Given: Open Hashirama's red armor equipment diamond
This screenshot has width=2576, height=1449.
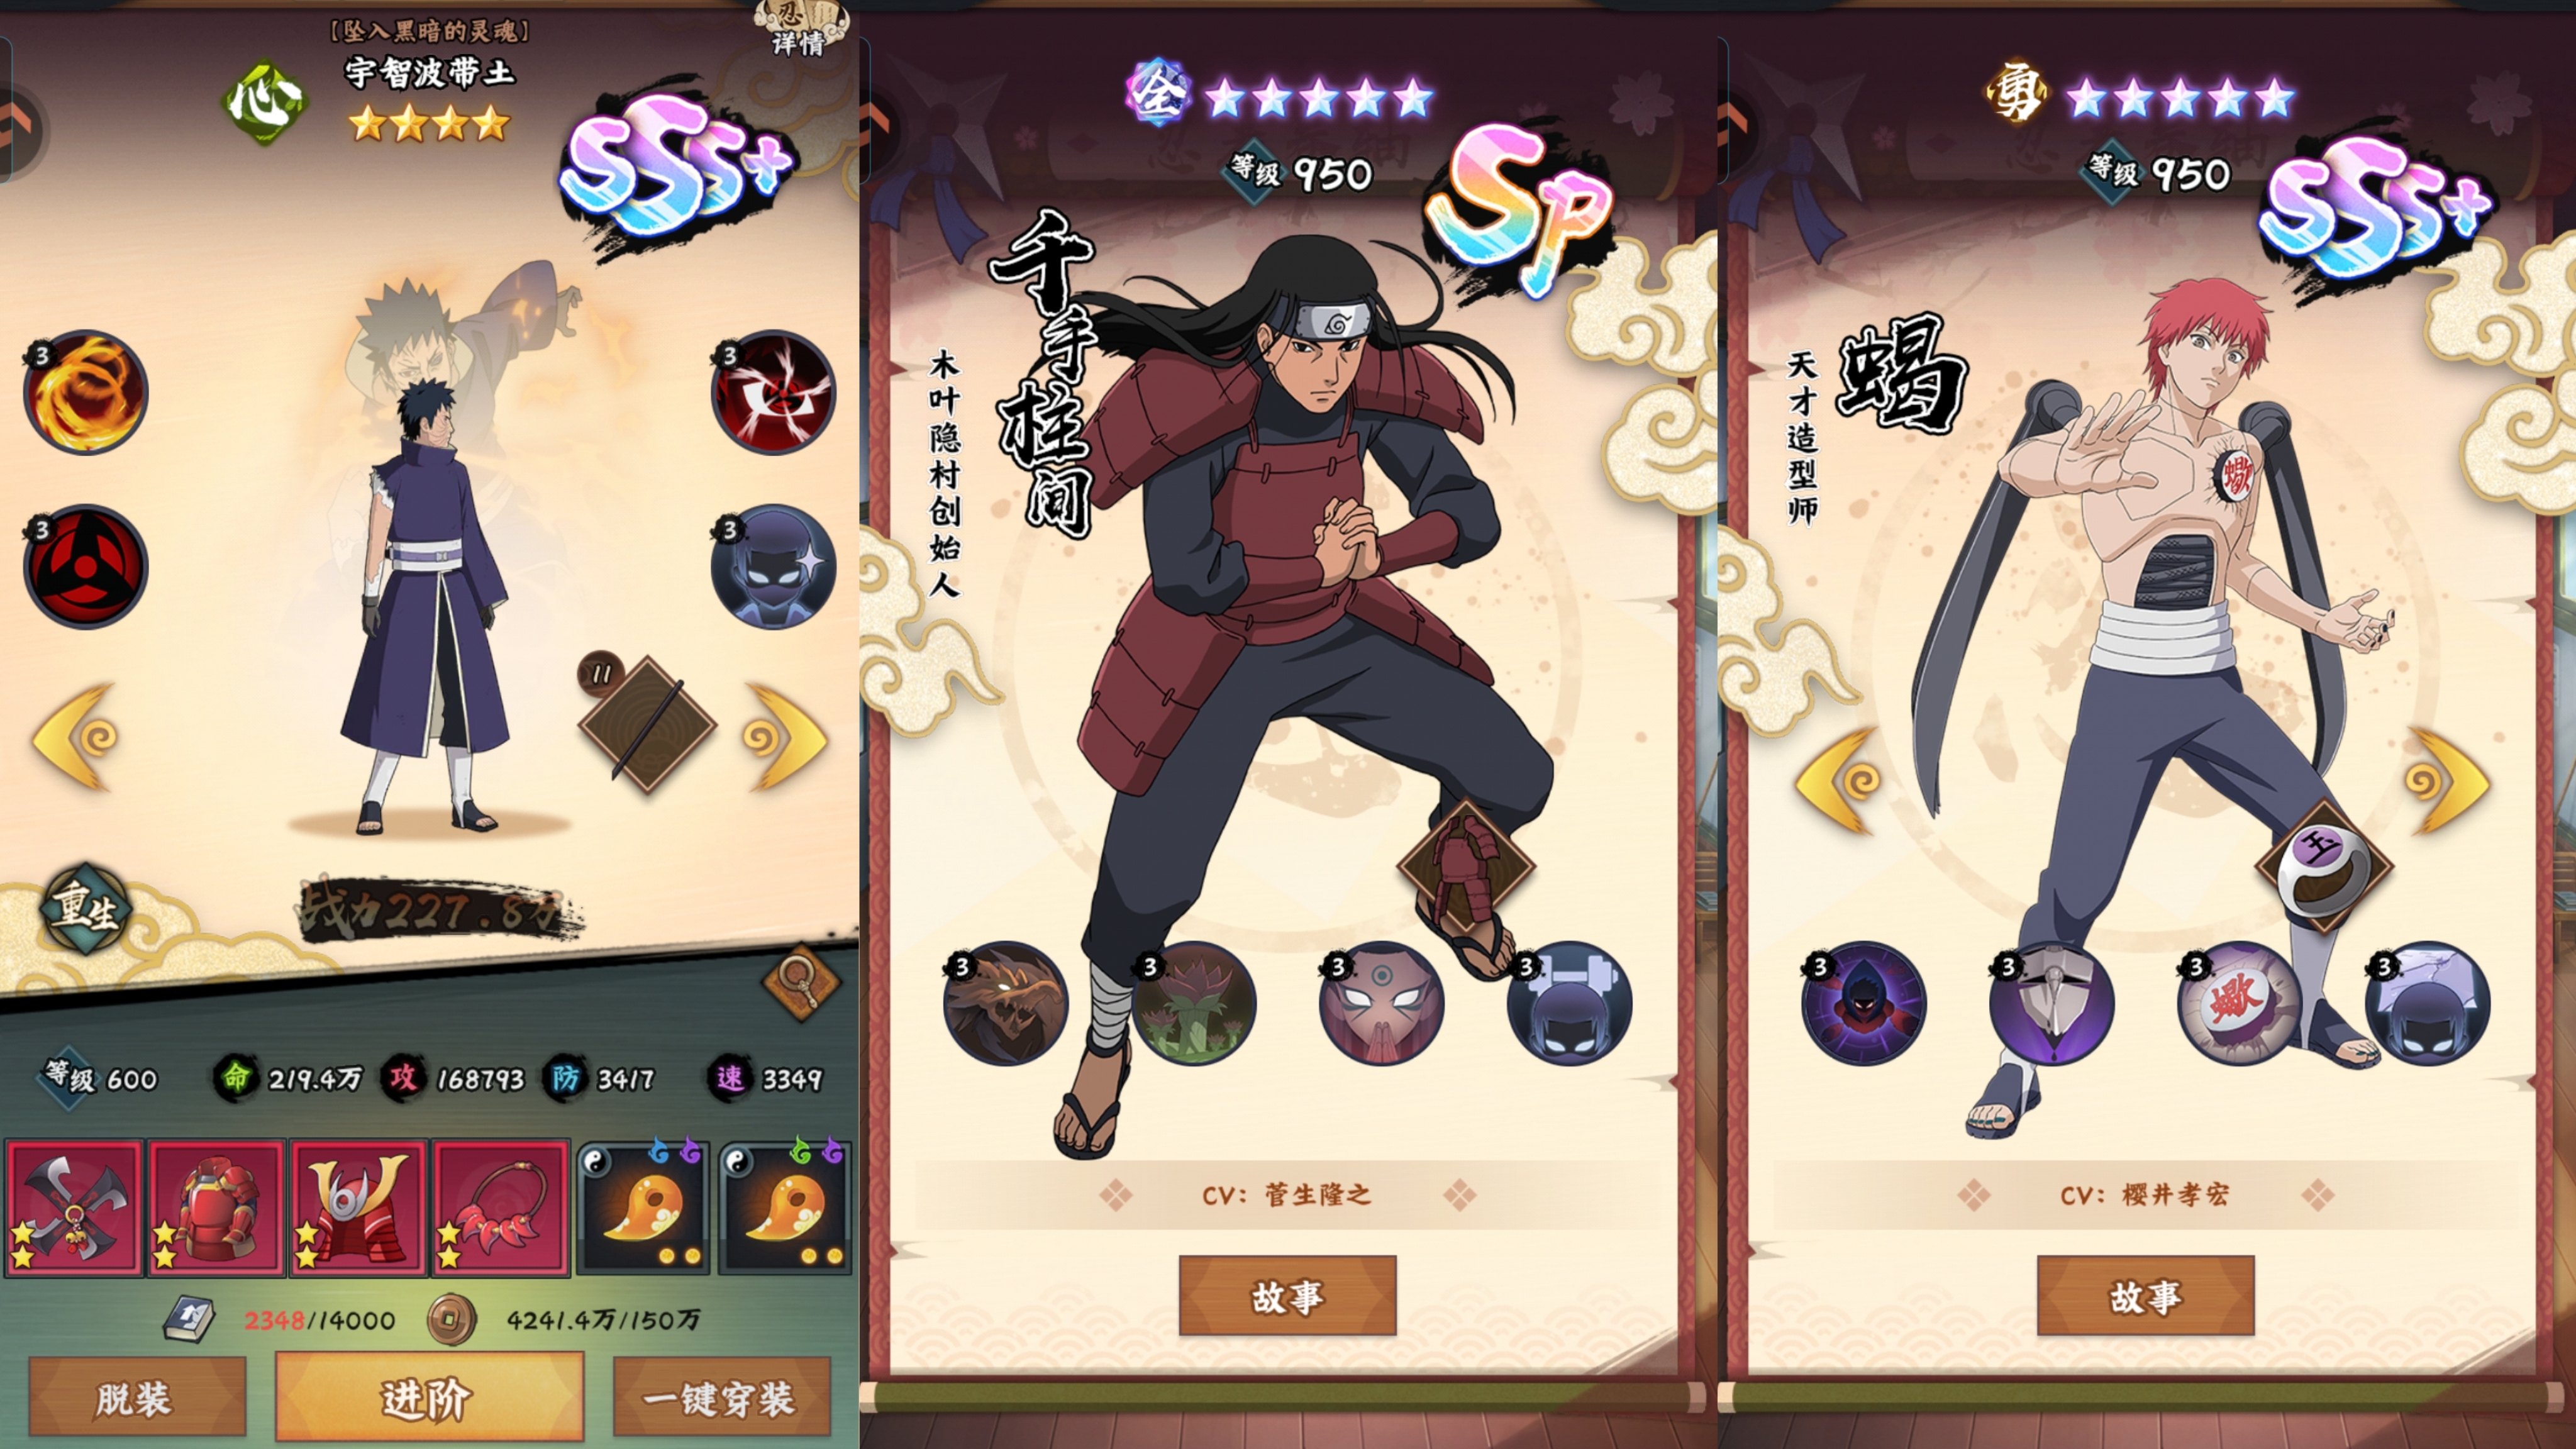Looking at the screenshot, I should [x=1466, y=866].
